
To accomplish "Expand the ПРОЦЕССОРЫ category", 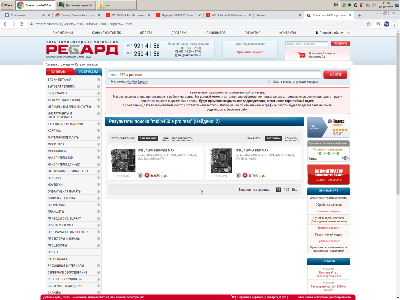I will click(98, 245).
